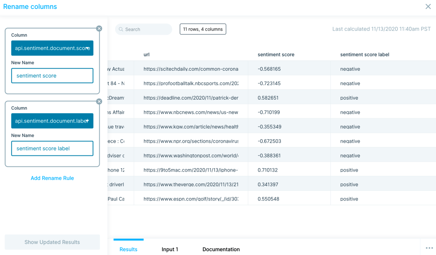Select the Results tab
The height and width of the screenshot is (255, 436).
pyautogui.click(x=128, y=249)
